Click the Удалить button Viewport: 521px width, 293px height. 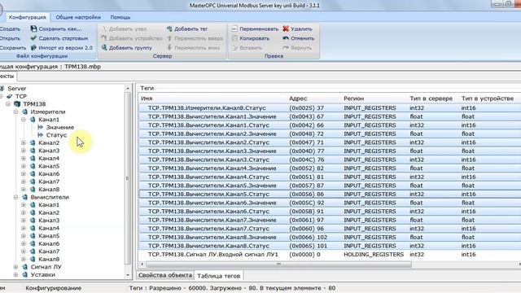[297, 29]
